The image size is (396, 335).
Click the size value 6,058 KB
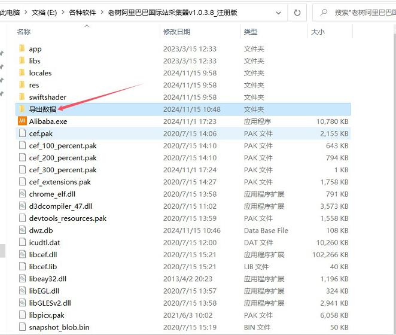click(334, 315)
